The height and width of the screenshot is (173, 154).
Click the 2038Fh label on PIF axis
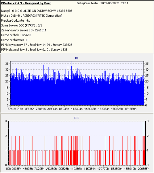pyautogui.click(x=16, y=169)
